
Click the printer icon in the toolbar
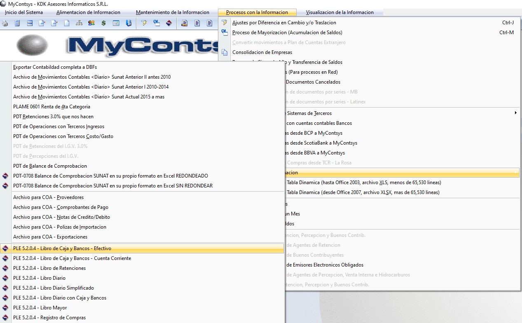pos(5,23)
